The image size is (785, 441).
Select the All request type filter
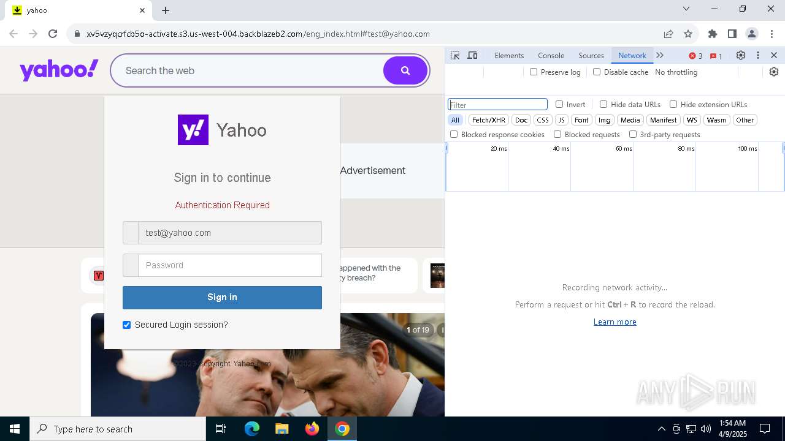click(455, 120)
